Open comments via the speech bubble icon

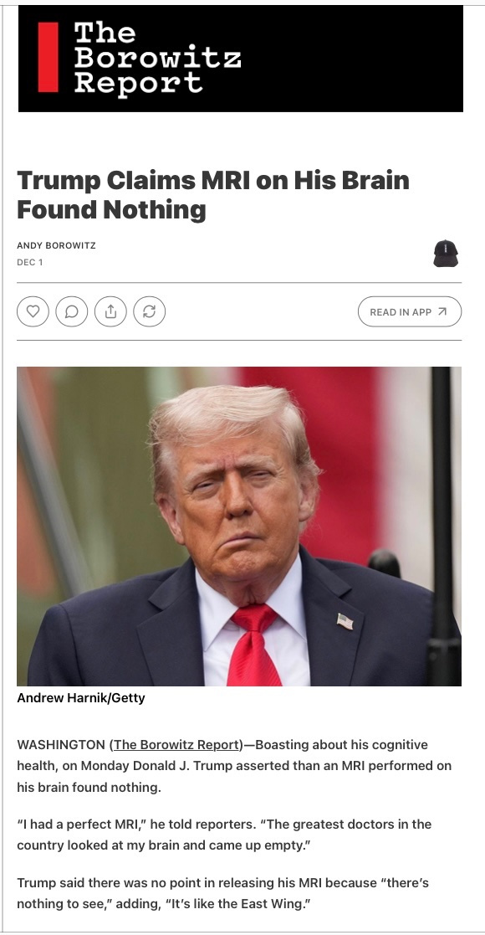point(72,311)
